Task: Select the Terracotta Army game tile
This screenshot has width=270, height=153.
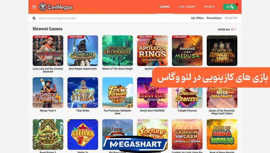Action: tap(222, 51)
